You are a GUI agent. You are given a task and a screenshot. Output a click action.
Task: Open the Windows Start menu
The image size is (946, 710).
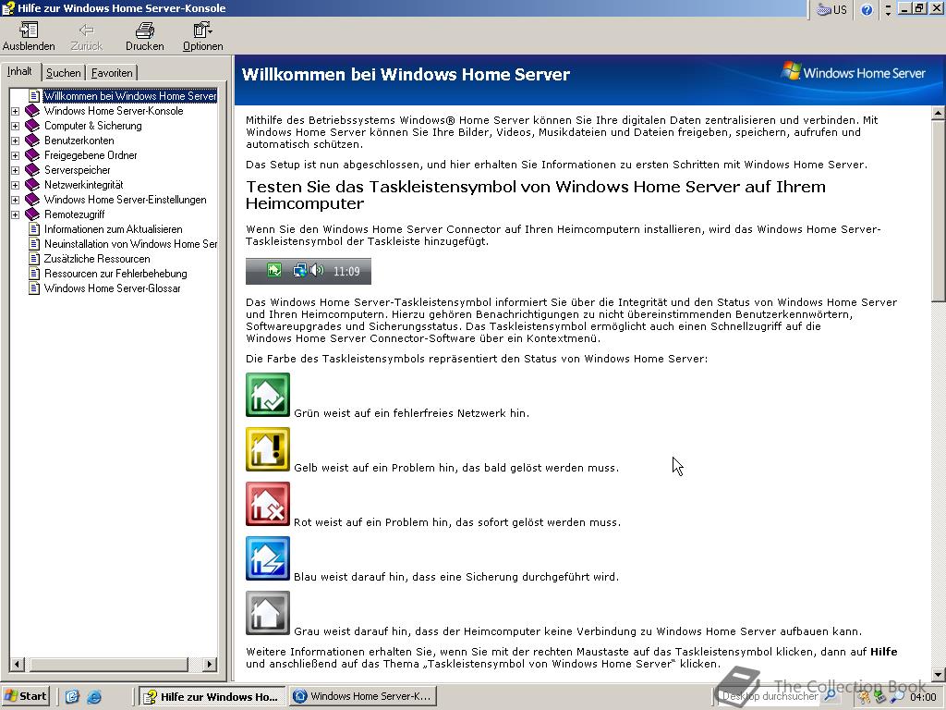[x=25, y=696]
